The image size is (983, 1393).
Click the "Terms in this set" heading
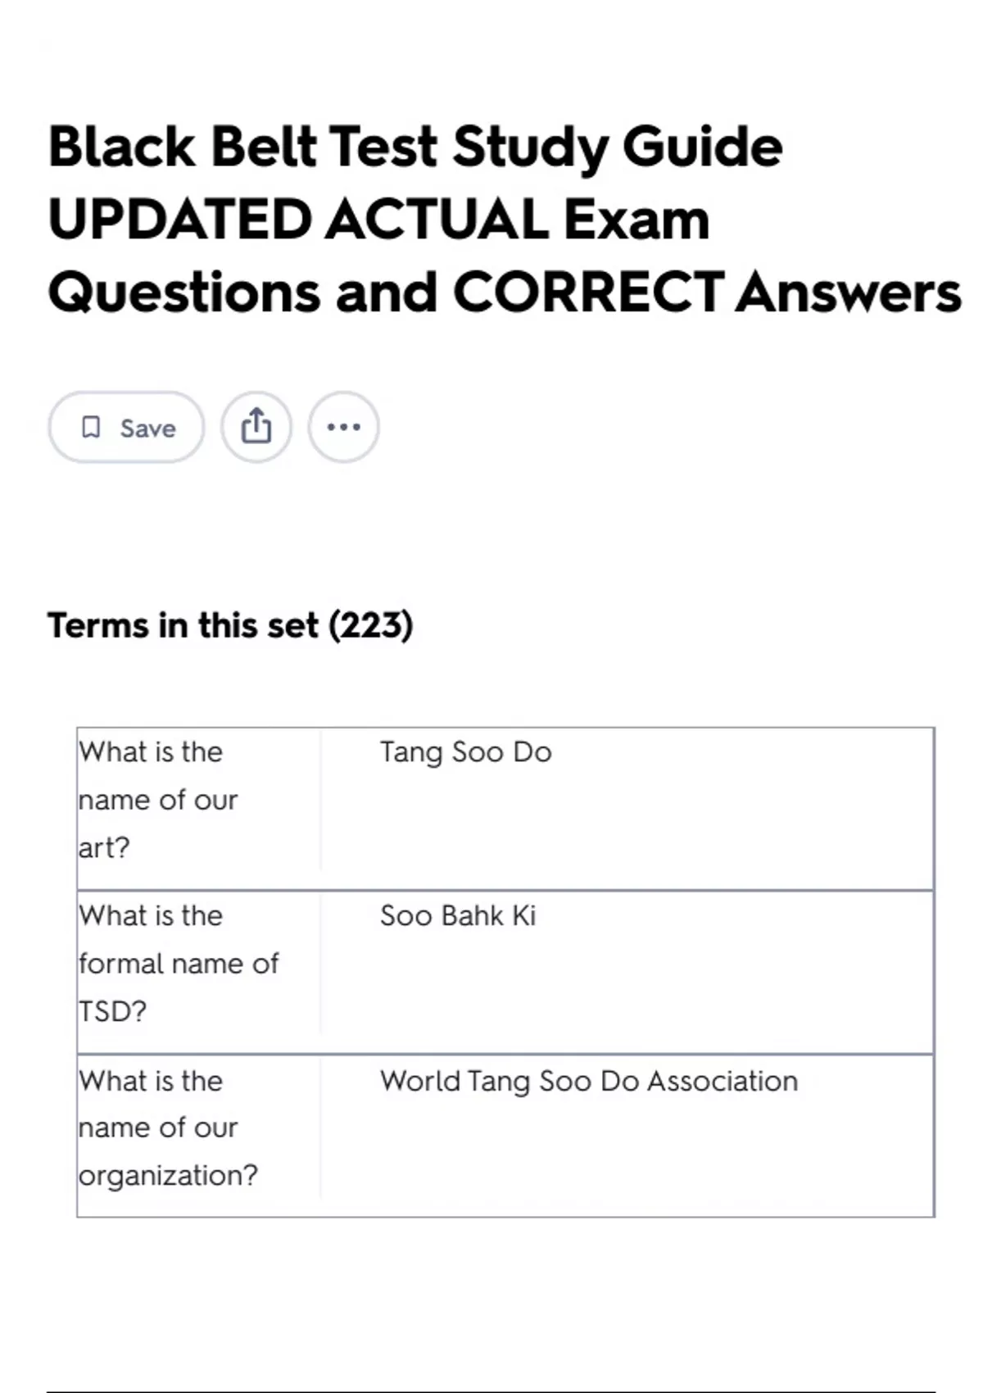(x=182, y=625)
